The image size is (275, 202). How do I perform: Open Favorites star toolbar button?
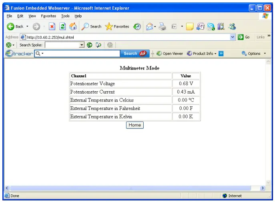pyautogui.click(x=109, y=26)
